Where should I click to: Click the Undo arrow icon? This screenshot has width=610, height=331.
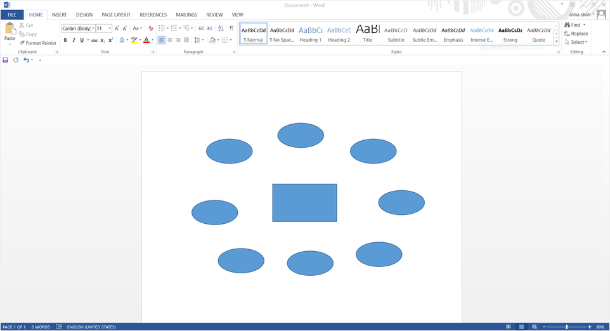pos(26,60)
